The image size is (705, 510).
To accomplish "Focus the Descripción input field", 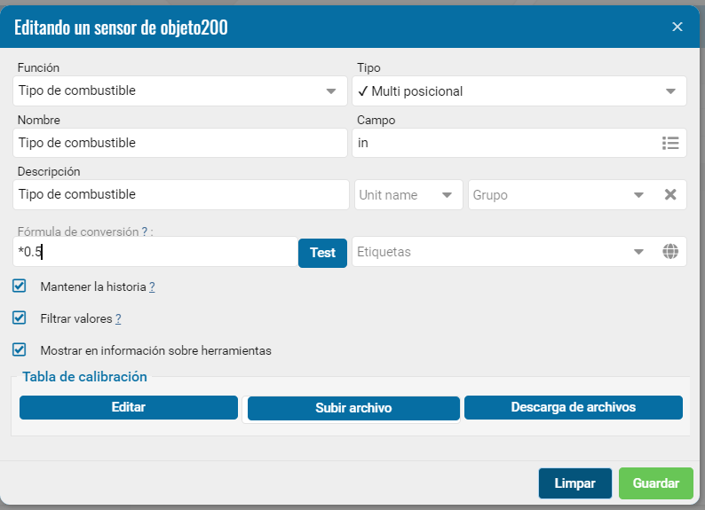I will [x=181, y=194].
